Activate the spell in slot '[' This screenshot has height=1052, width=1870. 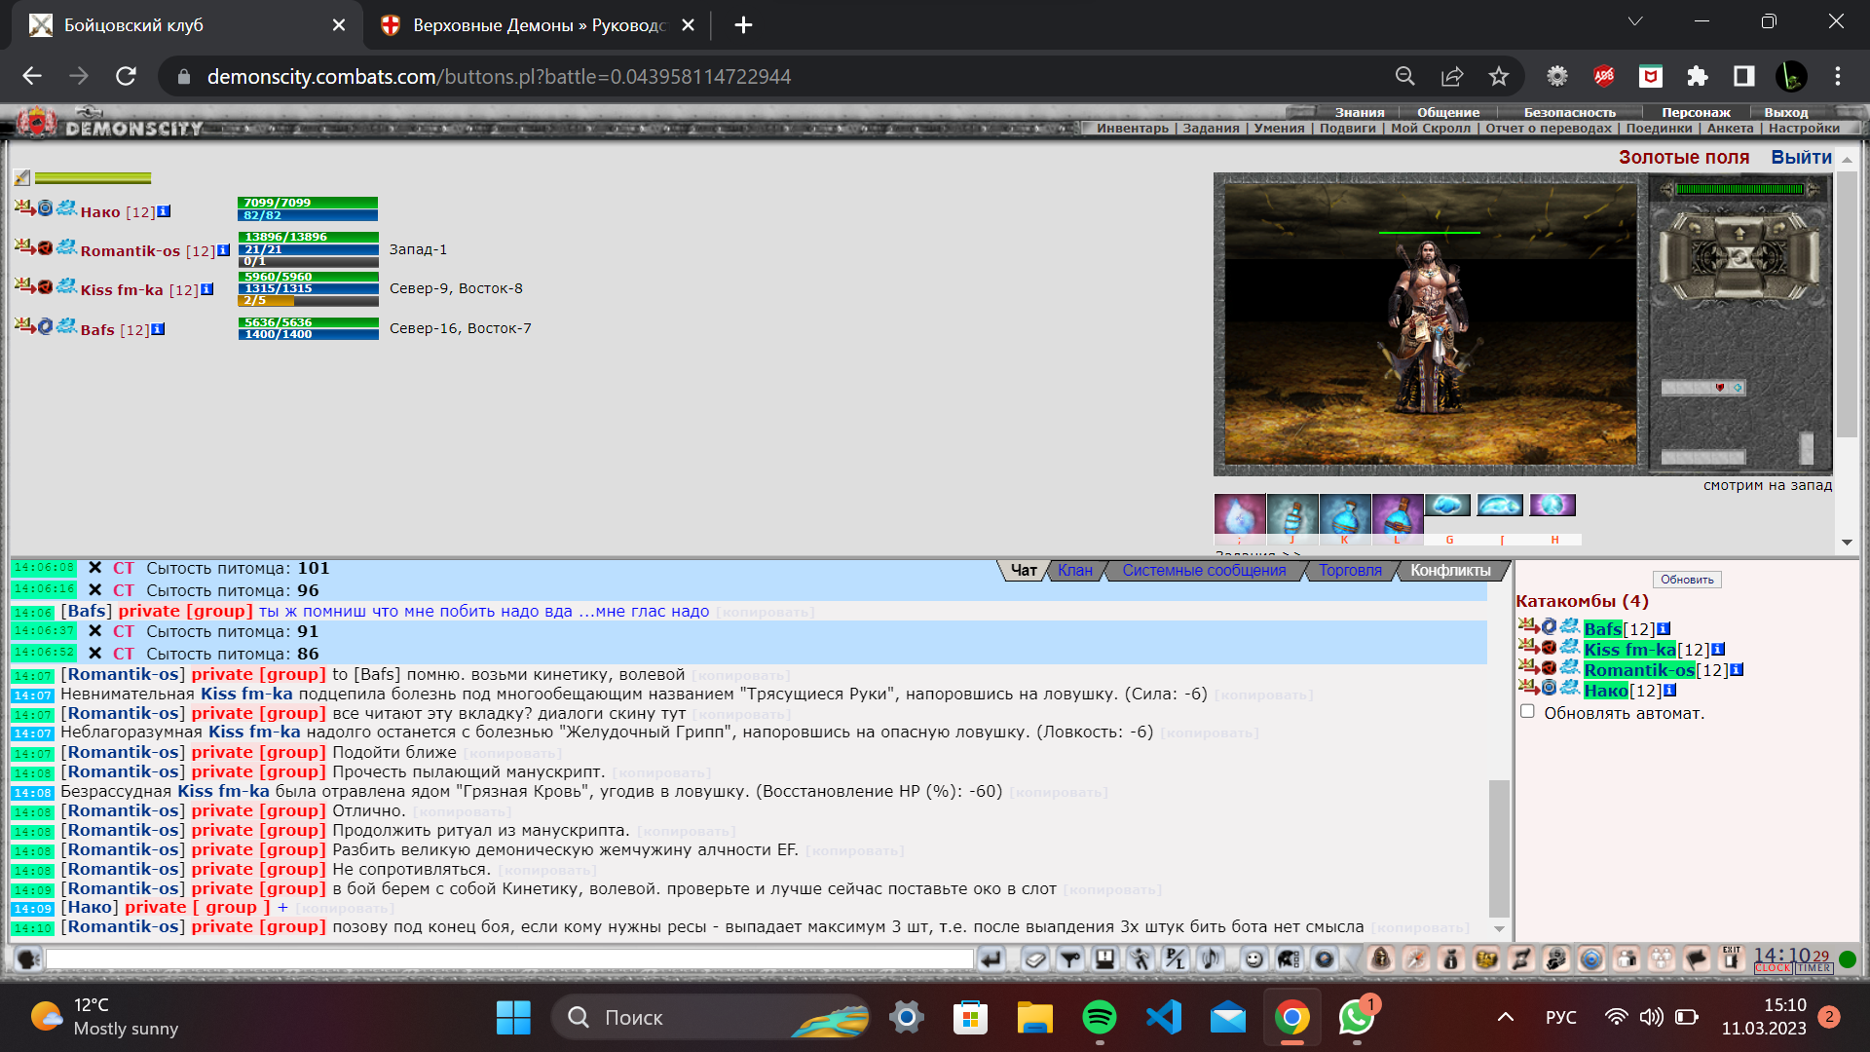pyautogui.click(x=1500, y=505)
